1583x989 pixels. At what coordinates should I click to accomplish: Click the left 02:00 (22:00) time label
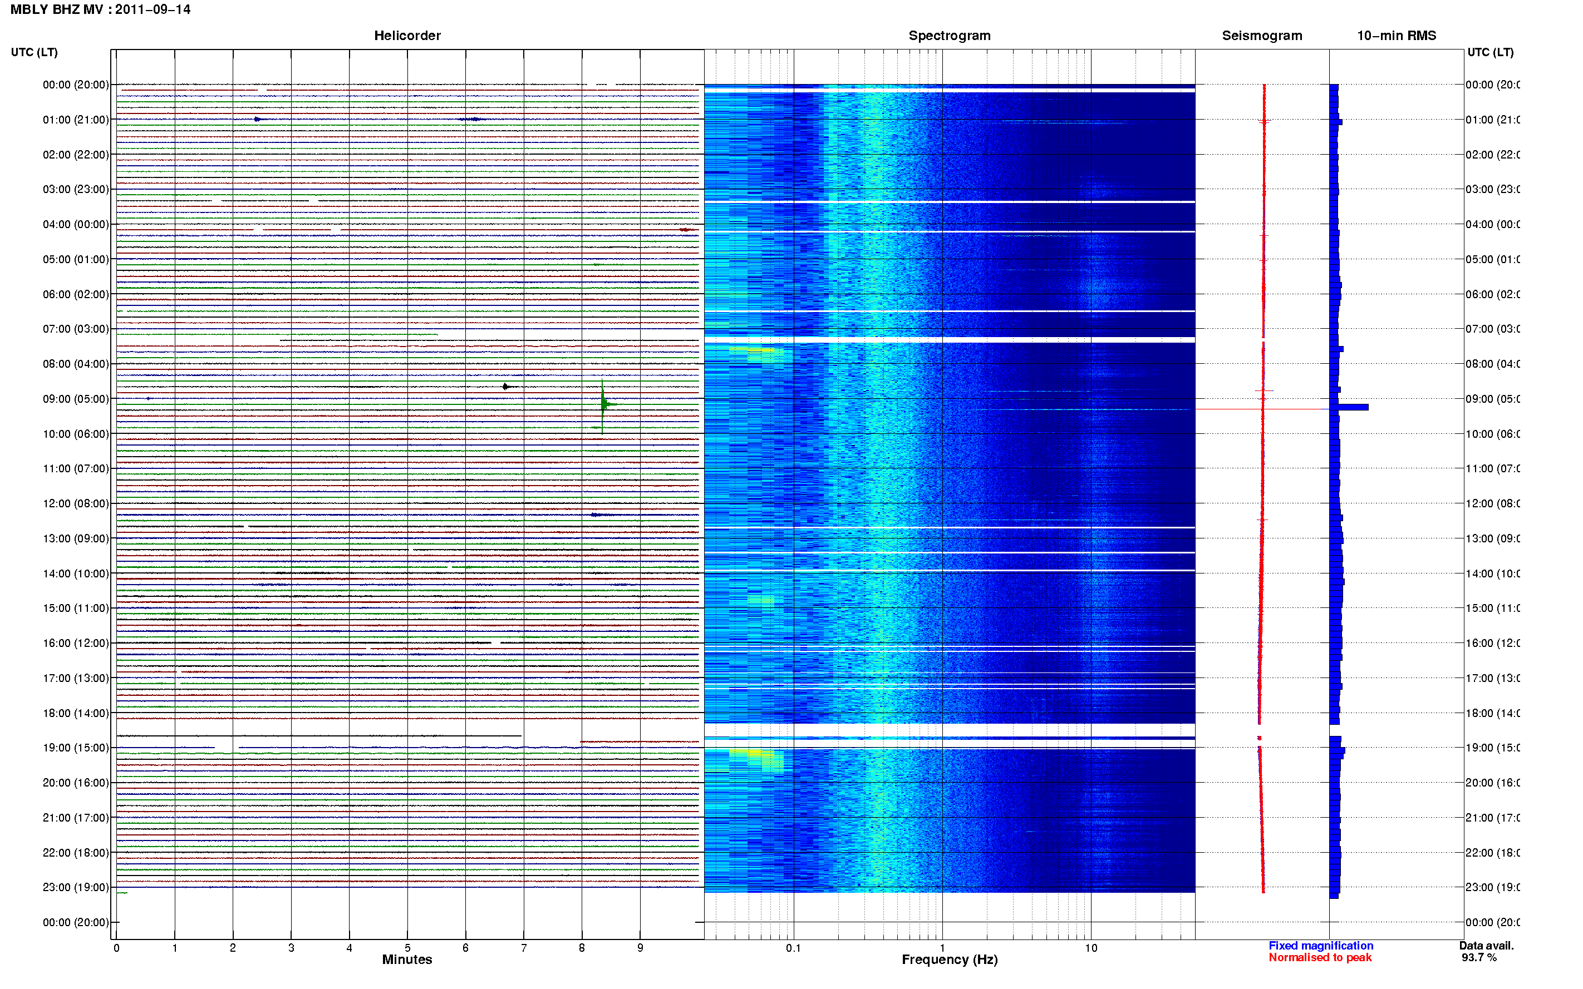pyautogui.click(x=76, y=155)
